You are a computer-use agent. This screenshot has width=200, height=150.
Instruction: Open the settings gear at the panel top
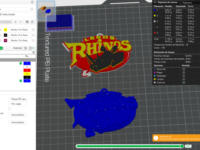pyautogui.click(x=32, y=2)
